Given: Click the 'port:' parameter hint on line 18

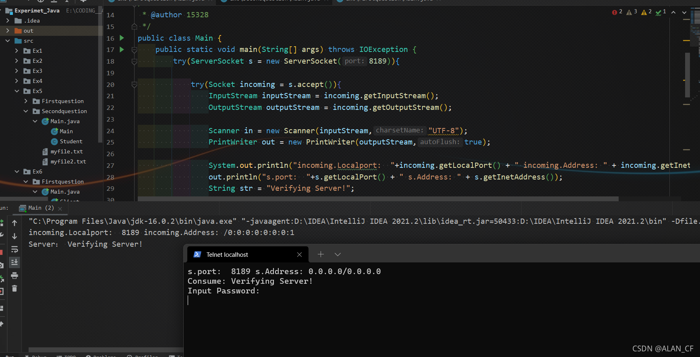Looking at the screenshot, I should pyautogui.click(x=354, y=61).
